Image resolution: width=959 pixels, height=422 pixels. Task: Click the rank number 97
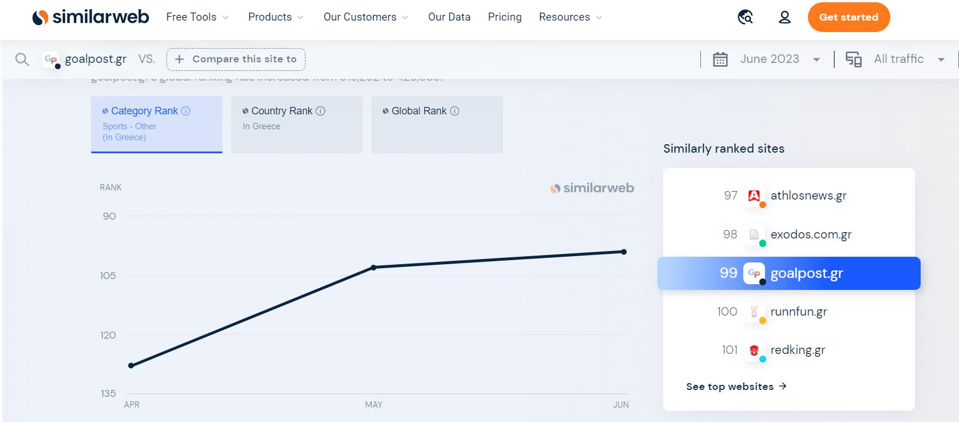coord(731,196)
